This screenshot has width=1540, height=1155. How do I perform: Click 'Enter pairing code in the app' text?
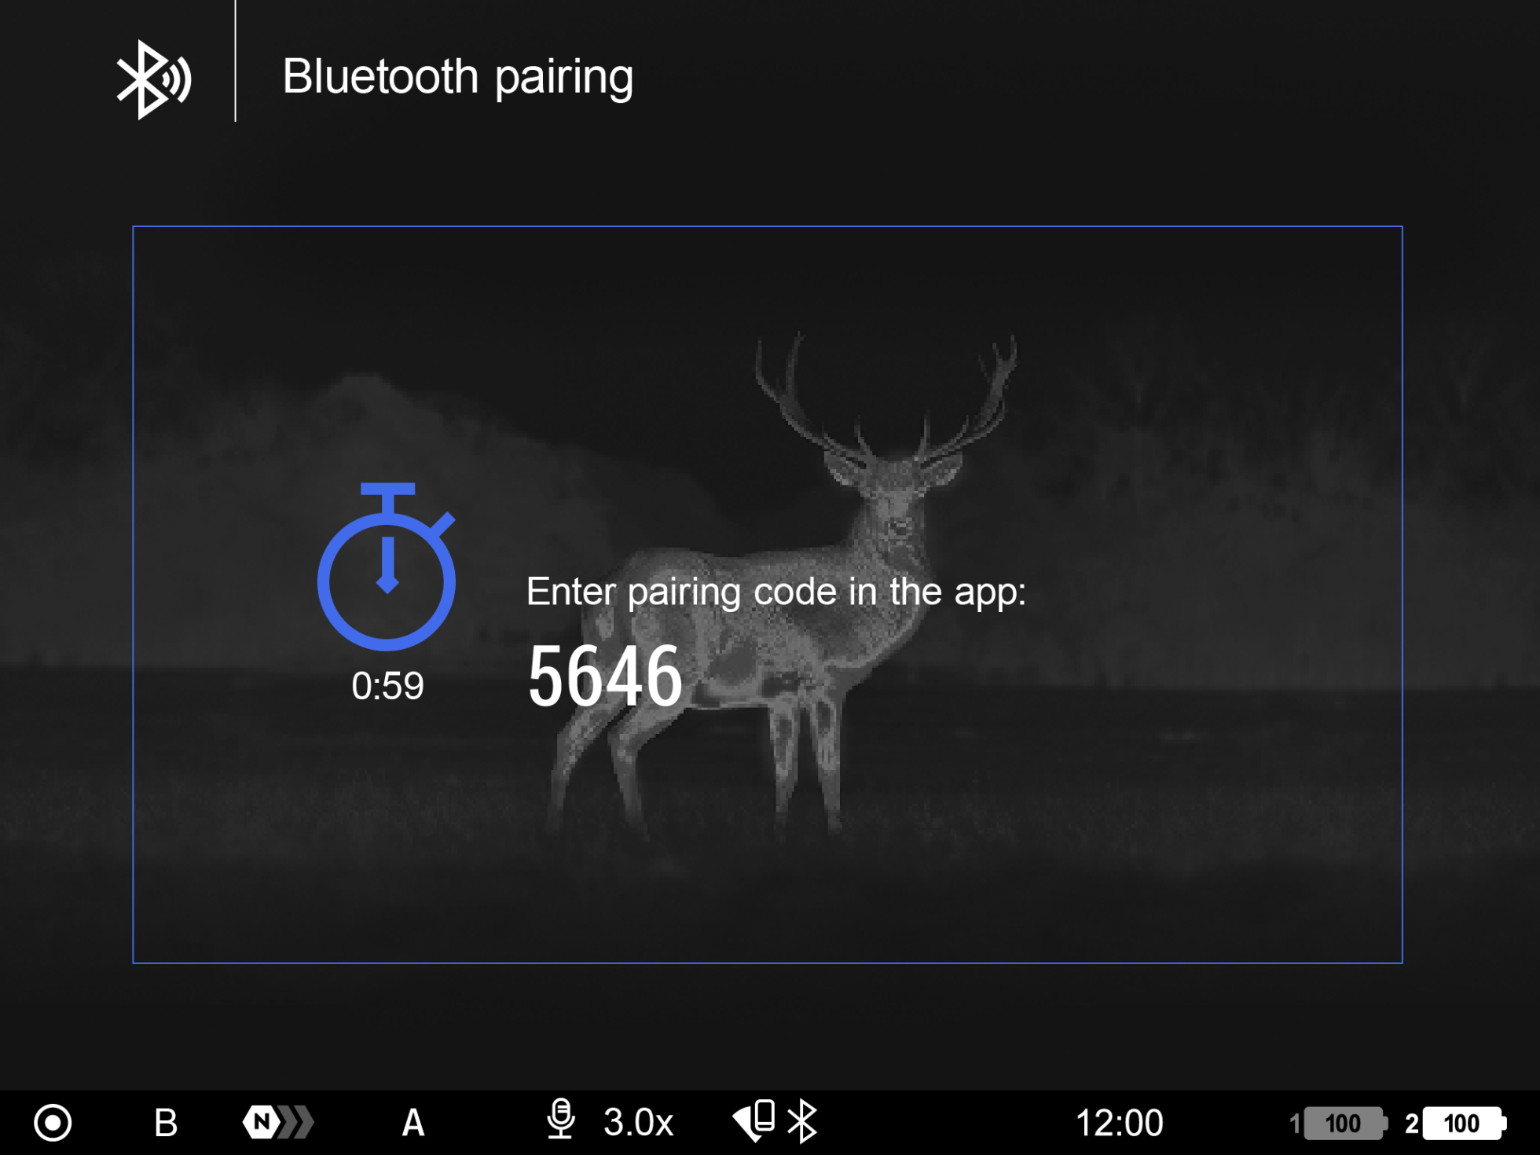click(775, 592)
